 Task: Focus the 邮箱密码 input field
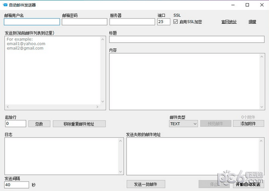pos(85,22)
